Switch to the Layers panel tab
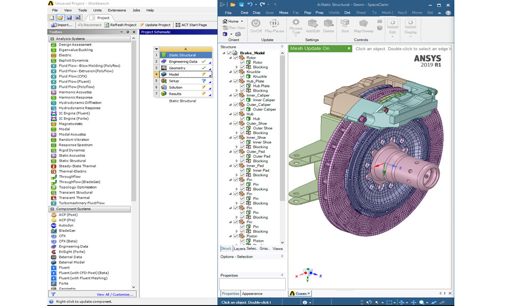This screenshot has width=514, height=306. coord(239,248)
